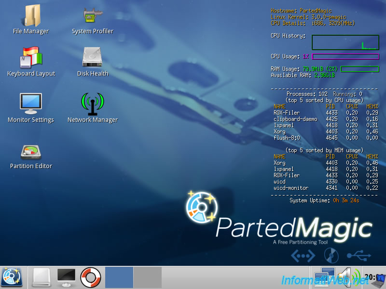386x289 pixels.
Task: Open the drive icon in the taskbar
Action: 41,278
